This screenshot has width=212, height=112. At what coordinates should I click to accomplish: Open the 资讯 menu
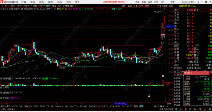(x=41, y=2)
